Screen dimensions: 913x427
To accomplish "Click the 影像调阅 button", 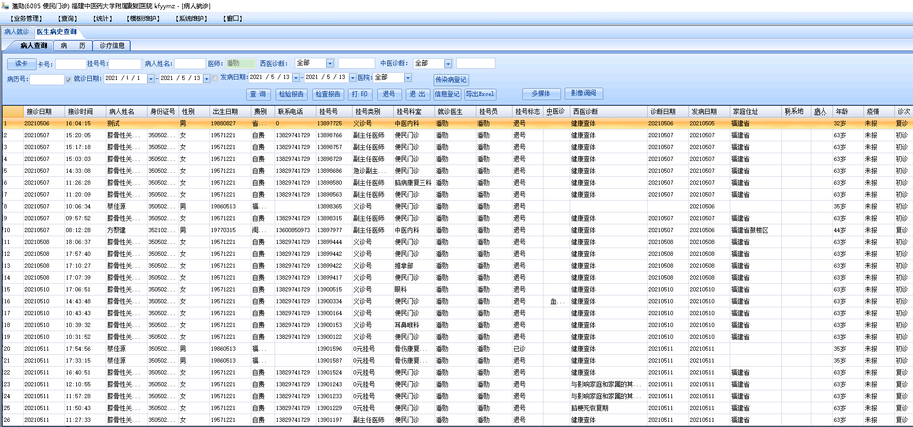I will click(583, 93).
